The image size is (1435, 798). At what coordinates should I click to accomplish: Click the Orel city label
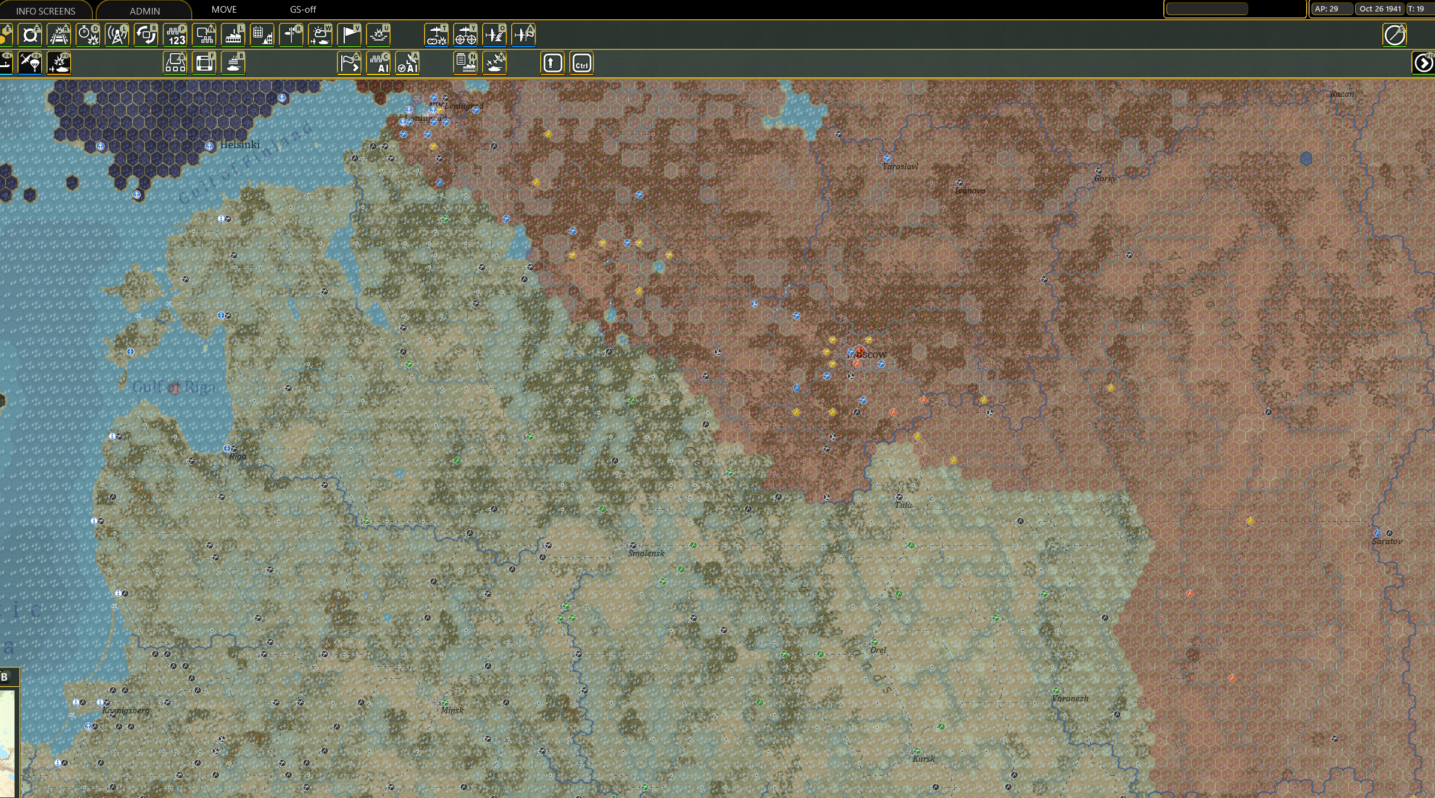coord(878,650)
